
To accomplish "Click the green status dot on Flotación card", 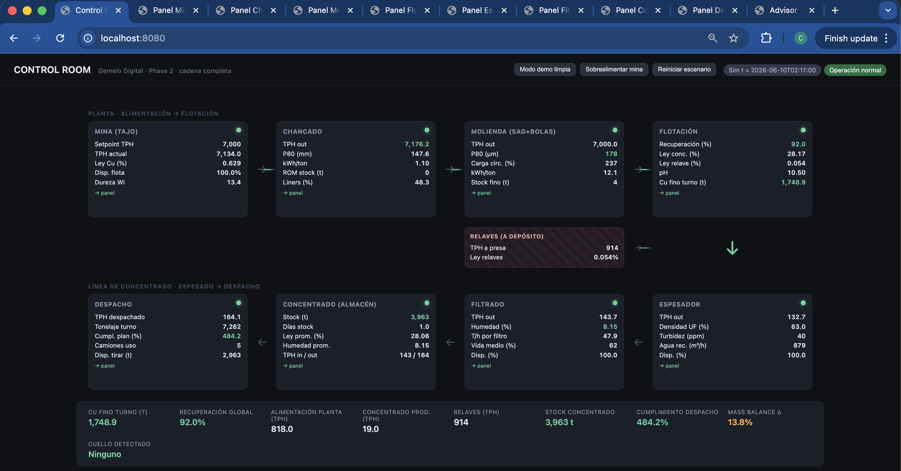I will (x=803, y=130).
